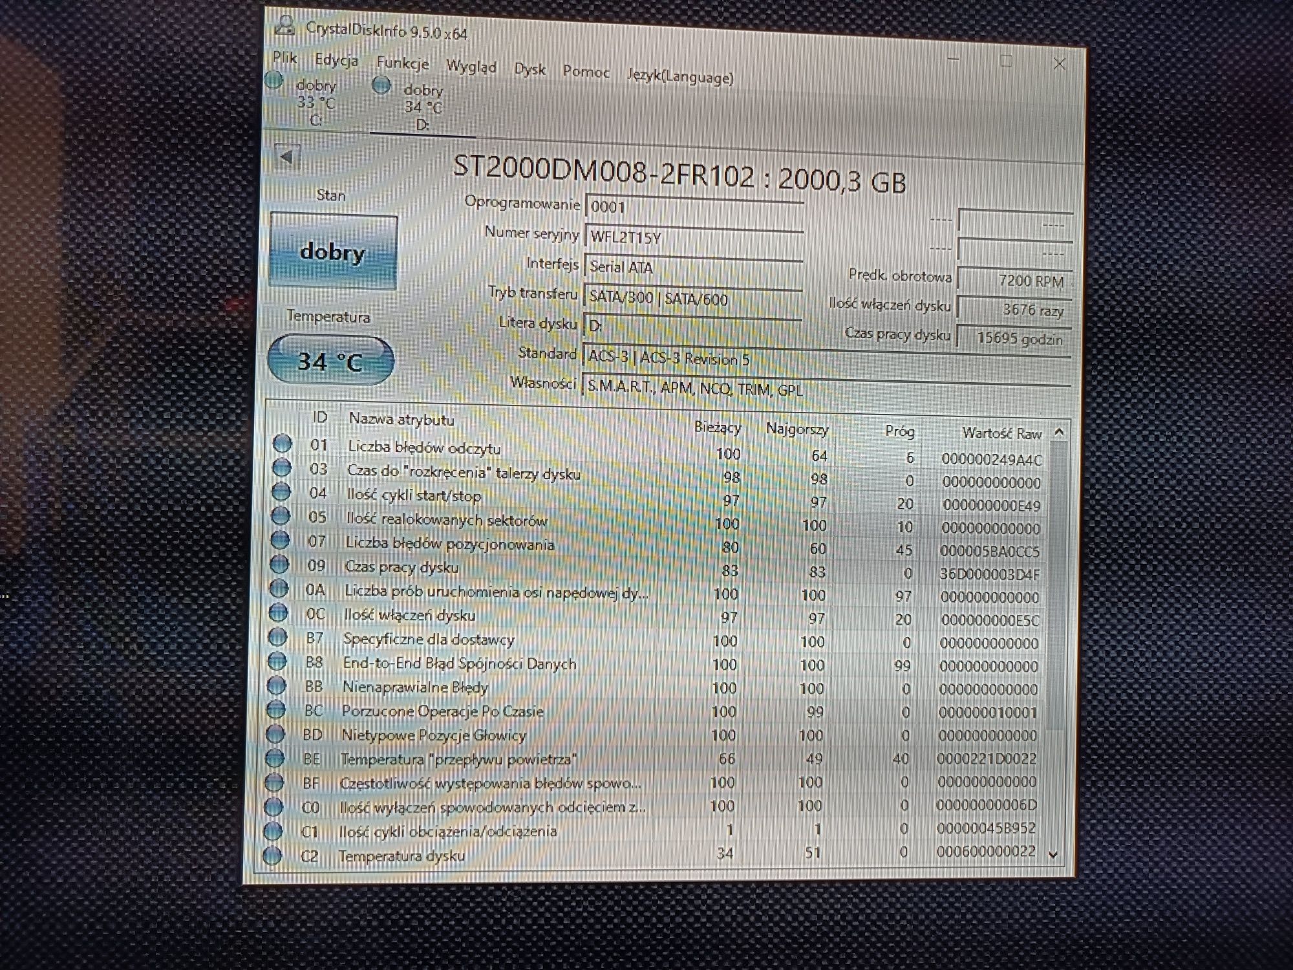
Task: Click the Najgorszy column header
Action: (796, 429)
